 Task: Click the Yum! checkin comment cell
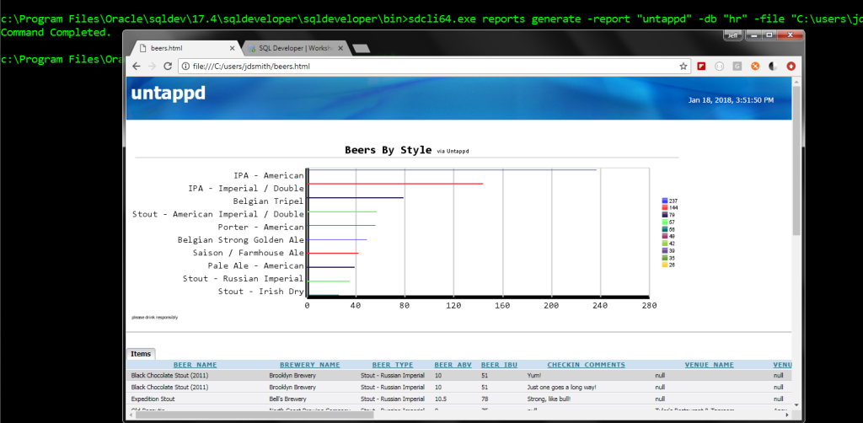click(x=533, y=375)
